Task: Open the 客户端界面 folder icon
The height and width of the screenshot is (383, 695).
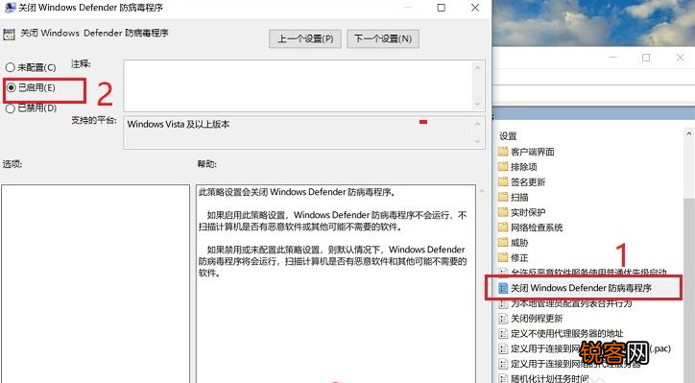Action: [x=503, y=152]
